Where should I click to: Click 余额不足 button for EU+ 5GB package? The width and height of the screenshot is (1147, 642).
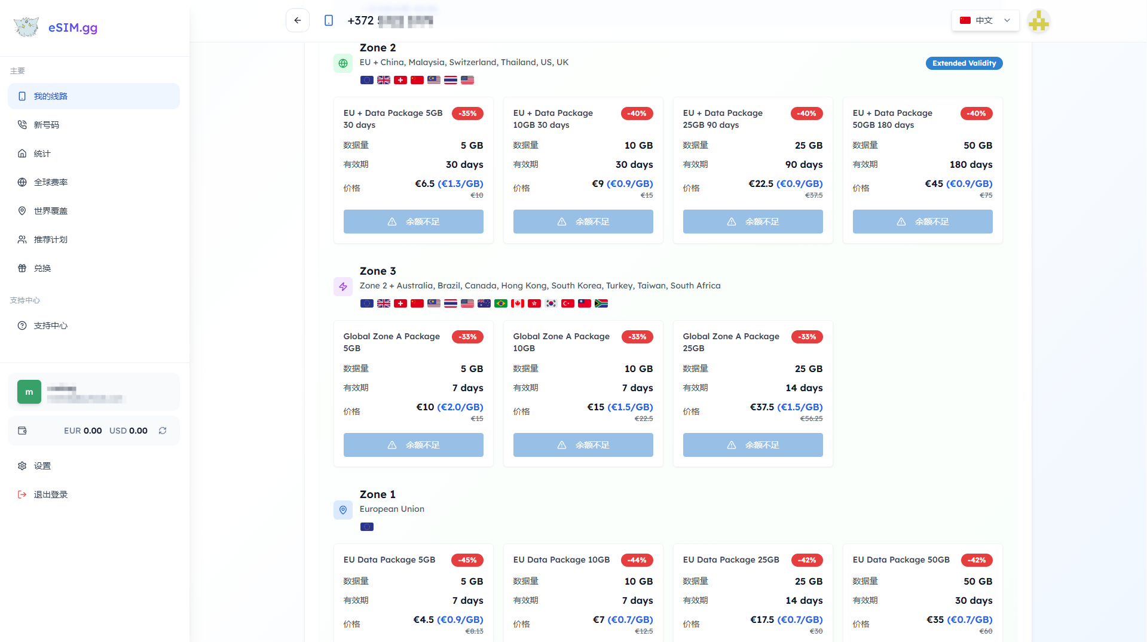tap(413, 222)
